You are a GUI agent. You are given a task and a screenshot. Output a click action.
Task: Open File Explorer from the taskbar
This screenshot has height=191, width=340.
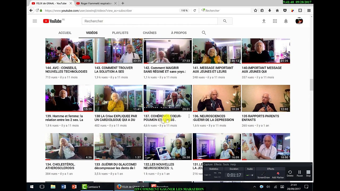point(53,186)
